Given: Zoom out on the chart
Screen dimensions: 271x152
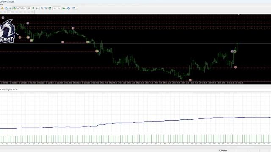Looking at the screenshot, I should (x=46, y=8).
